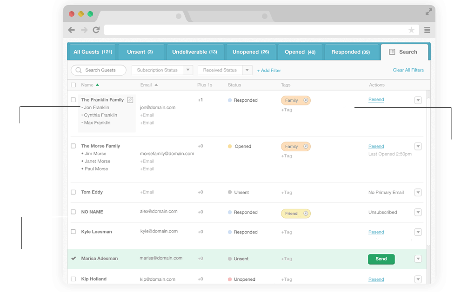The height and width of the screenshot is (292, 461).
Task: Check the NO NAME row checkbox
Action: click(x=73, y=212)
